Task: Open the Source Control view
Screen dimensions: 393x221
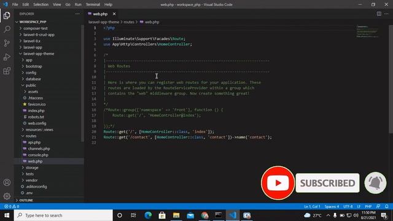Action: (7, 43)
